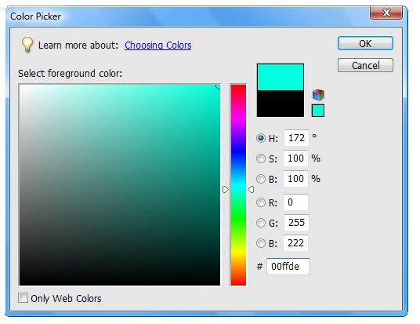Image resolution: width=420 pixels, height=324 pixels.
Task: Confirm the color with OK button
Action: pos(365,43)
